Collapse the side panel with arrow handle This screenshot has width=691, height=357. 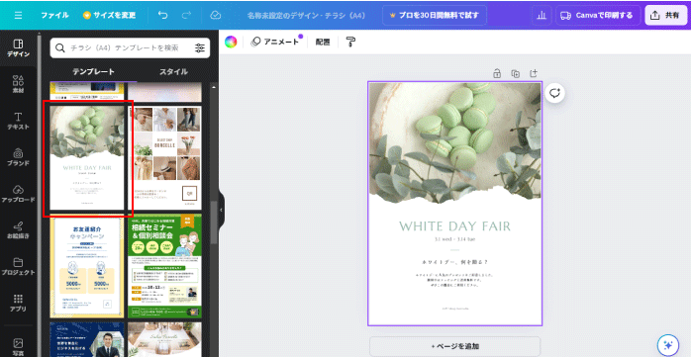221,210
